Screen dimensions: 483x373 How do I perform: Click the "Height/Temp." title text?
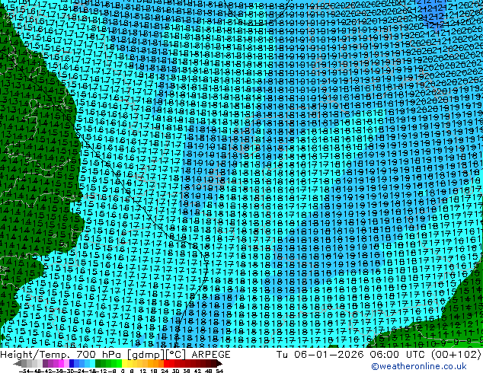36,354
